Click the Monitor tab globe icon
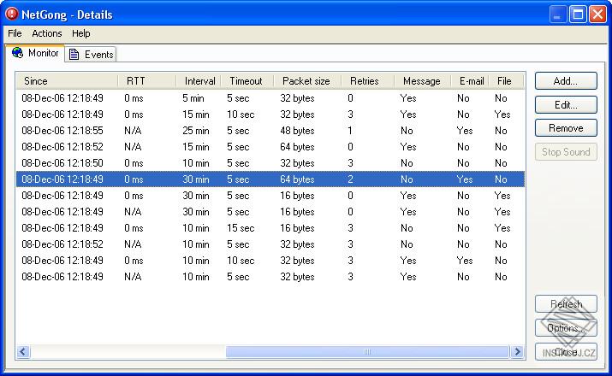The width and height of the screenshot is (612, 376). 17,54
